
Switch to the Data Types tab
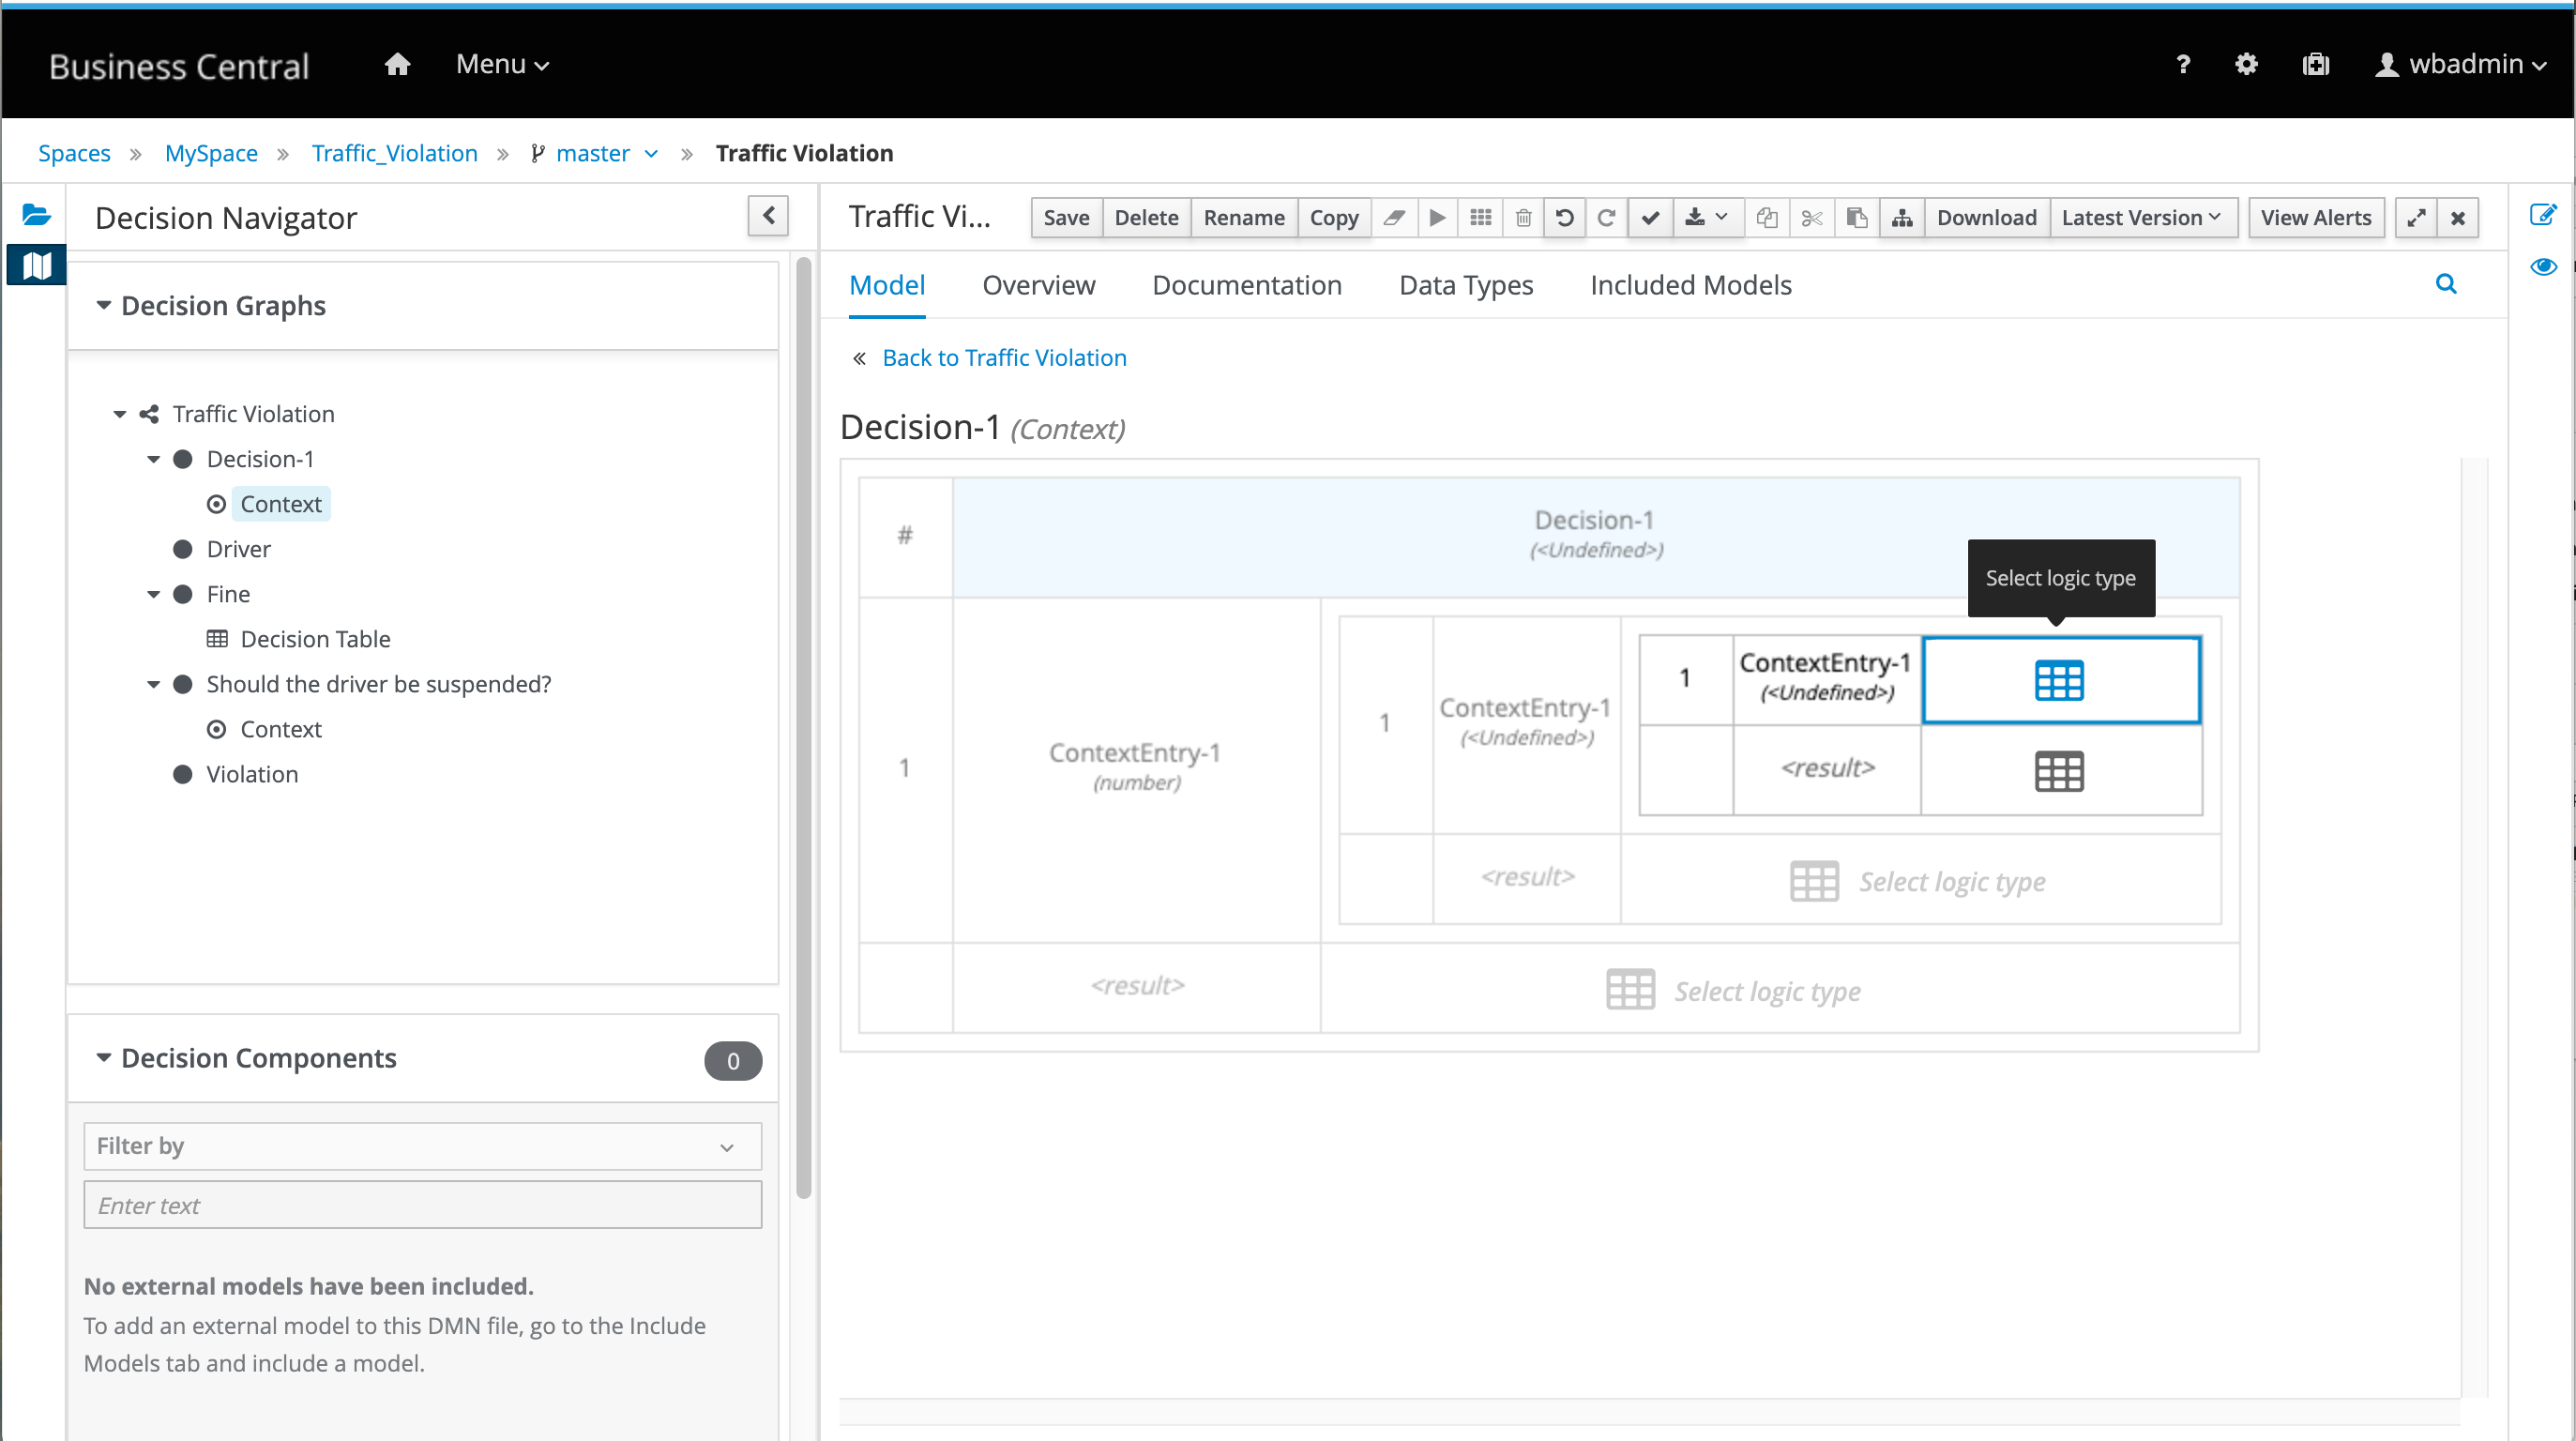[1465, 285]
